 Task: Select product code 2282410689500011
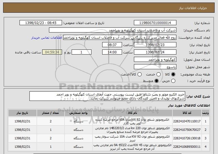[187, 147]
